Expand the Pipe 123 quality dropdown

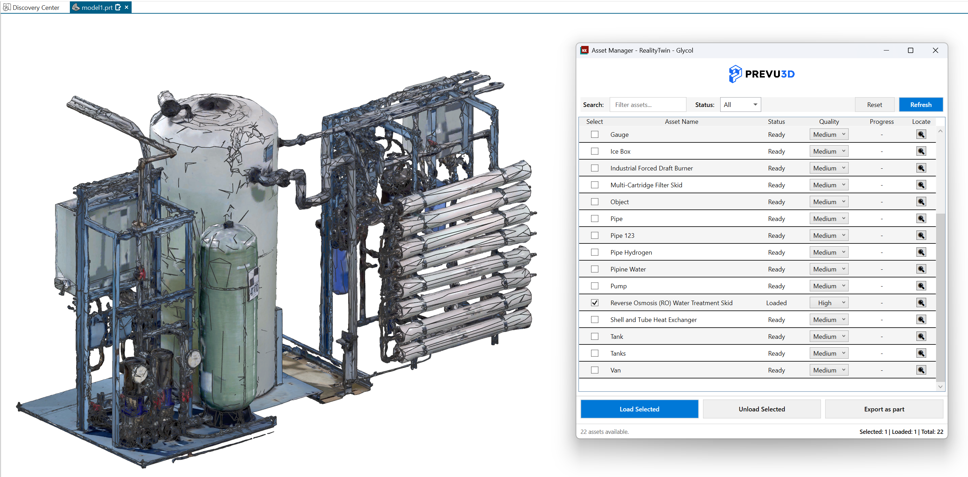point(829,235)
